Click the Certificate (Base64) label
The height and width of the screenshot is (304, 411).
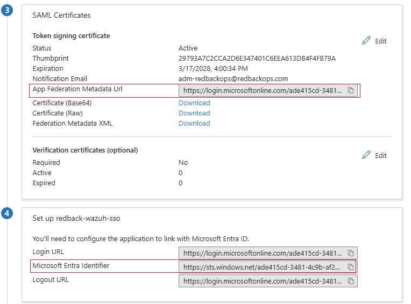[x=62, y=103]
